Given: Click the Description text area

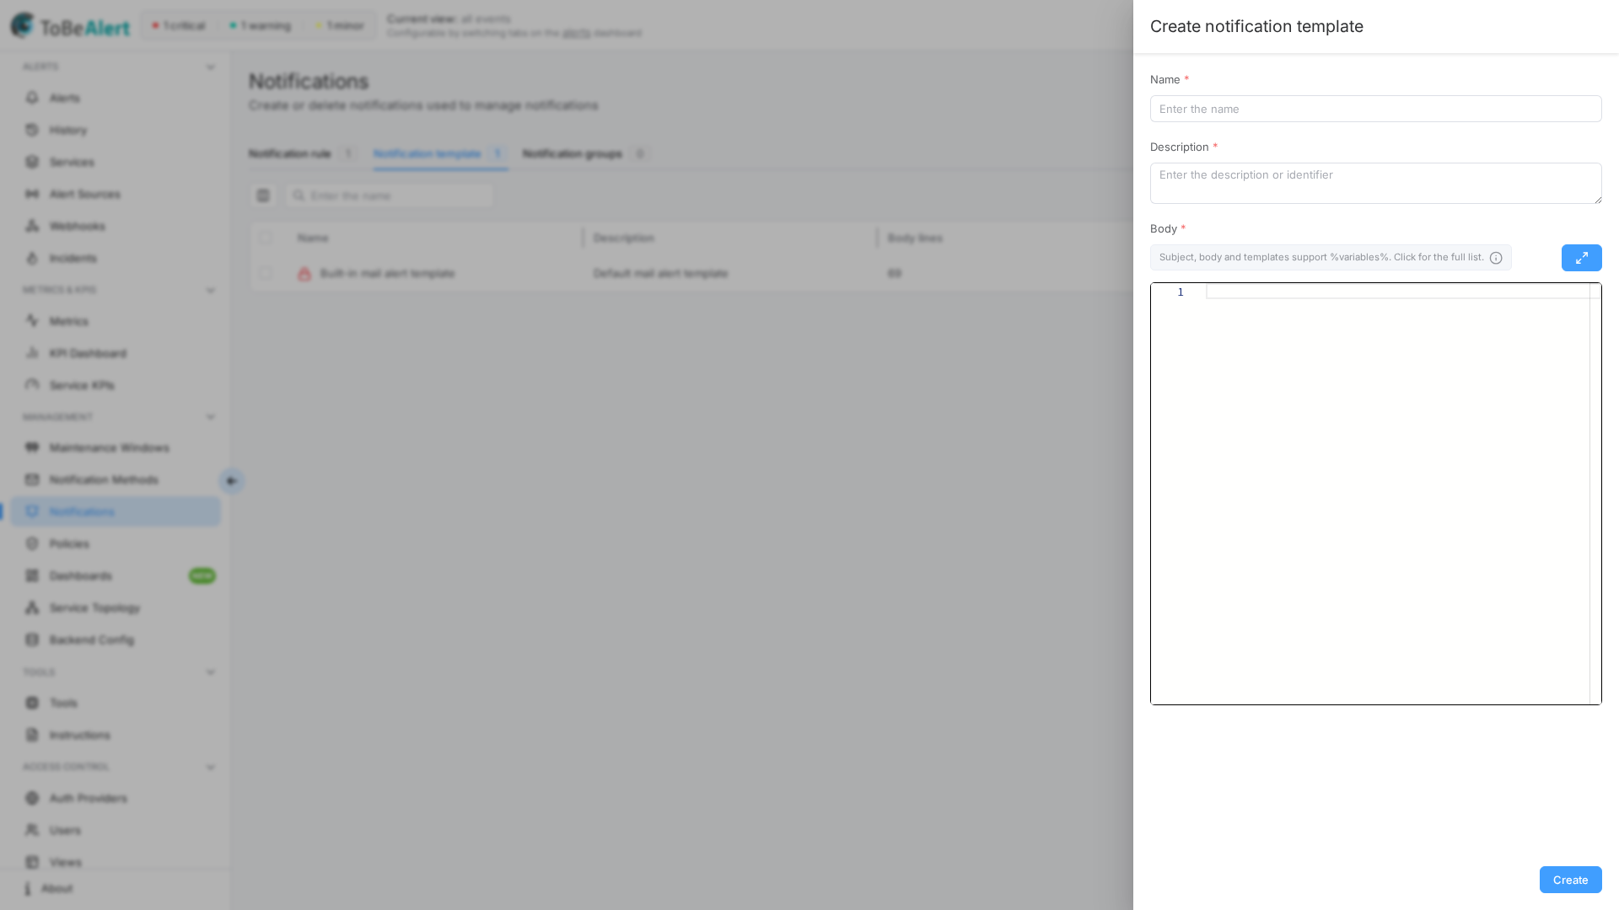Looking at the screenshot, I should [1375, 183].
